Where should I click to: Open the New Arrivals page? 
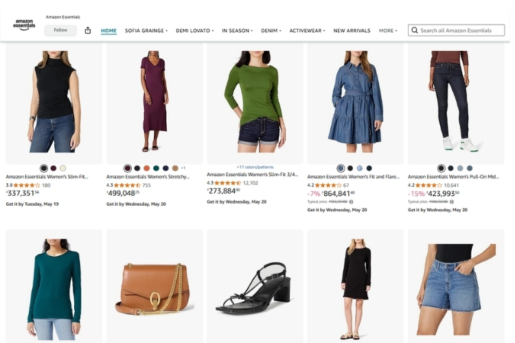point(352,31)
